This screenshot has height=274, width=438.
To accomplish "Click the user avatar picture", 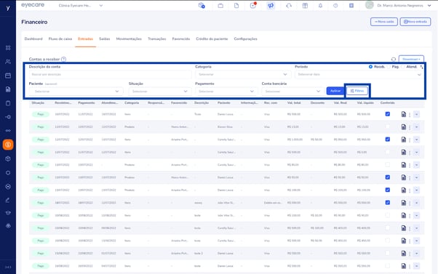I will click(370, 5).
